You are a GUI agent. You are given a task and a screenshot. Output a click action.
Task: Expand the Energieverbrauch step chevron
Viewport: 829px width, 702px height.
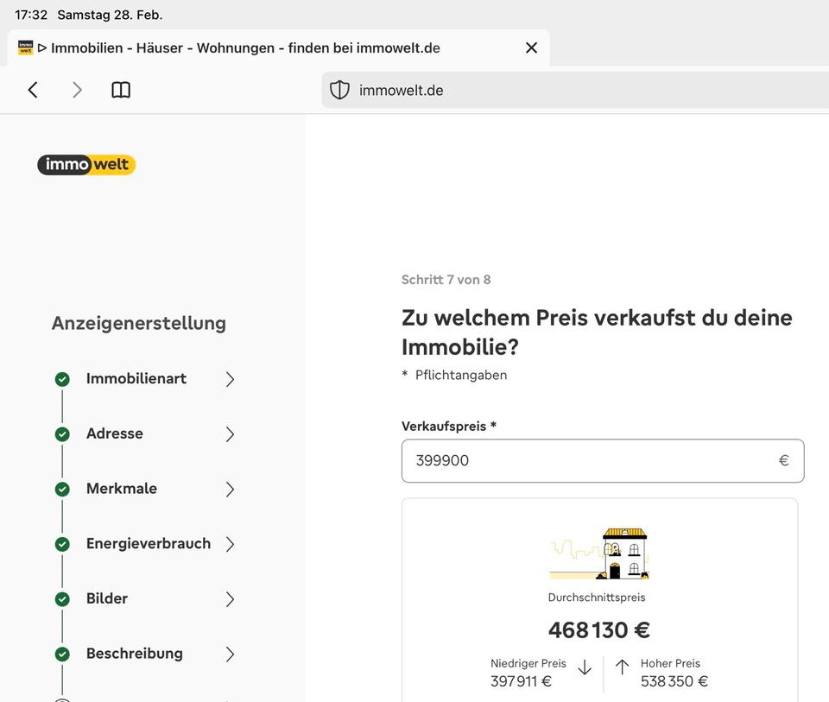(x=230, y=544)
